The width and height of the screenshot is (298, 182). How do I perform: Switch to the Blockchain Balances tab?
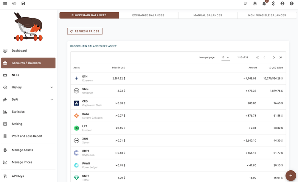(89, 15)
